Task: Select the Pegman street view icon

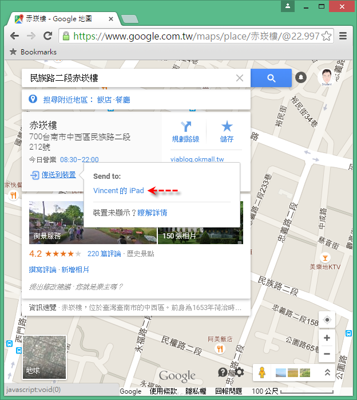Action: 262,372
